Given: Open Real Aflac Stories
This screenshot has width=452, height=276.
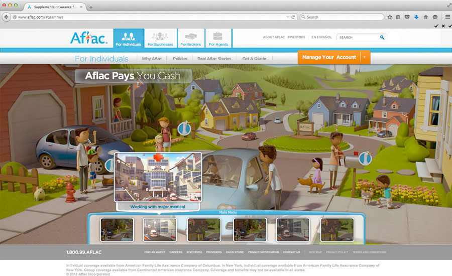Looking at the screenshot, I should [x=214, y=59].
